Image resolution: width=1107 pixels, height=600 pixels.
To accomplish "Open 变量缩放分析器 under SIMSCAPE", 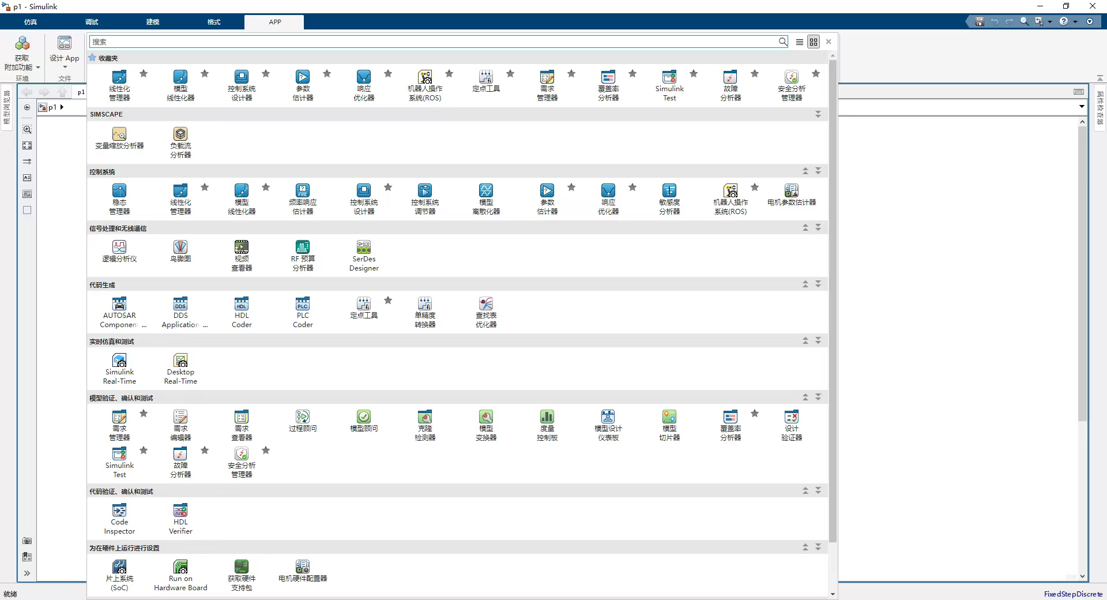I will (x=119, y=138).
